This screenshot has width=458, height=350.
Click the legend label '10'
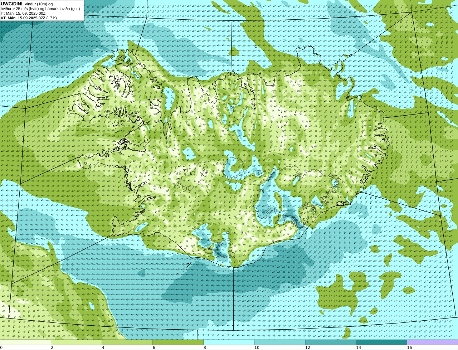coord(257,347)
